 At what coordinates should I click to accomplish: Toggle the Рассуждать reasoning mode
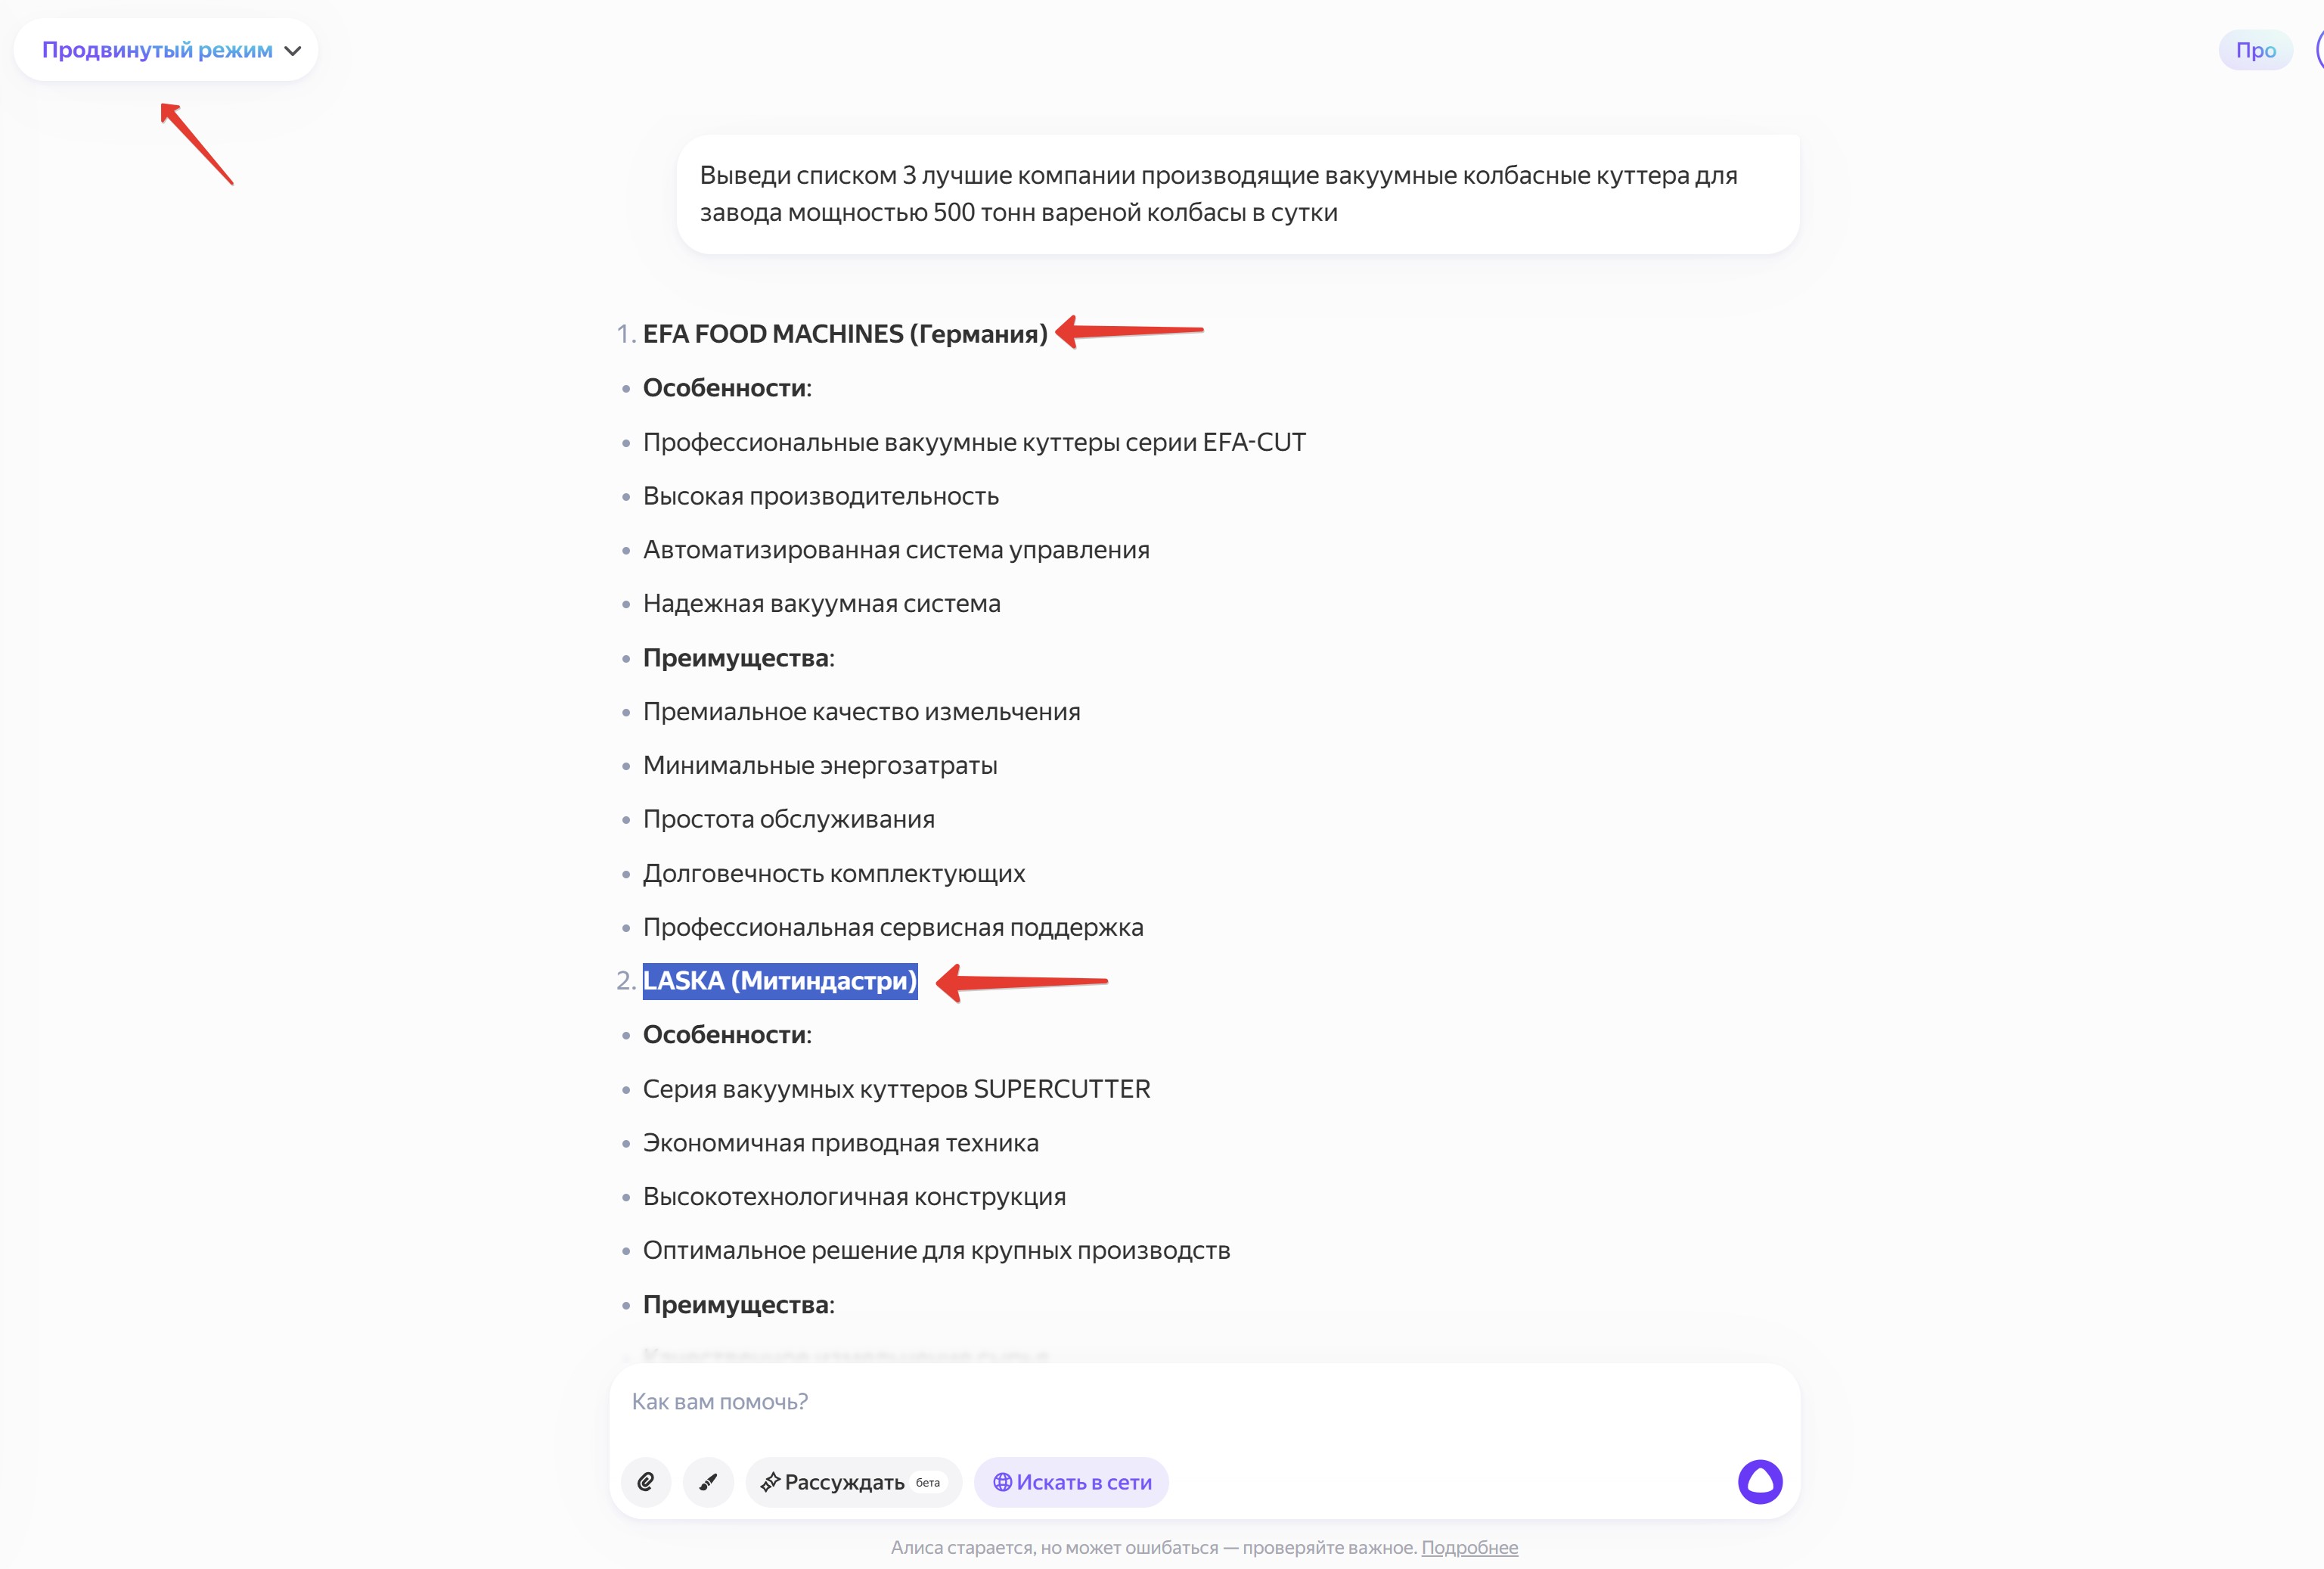pos(853,1482)
